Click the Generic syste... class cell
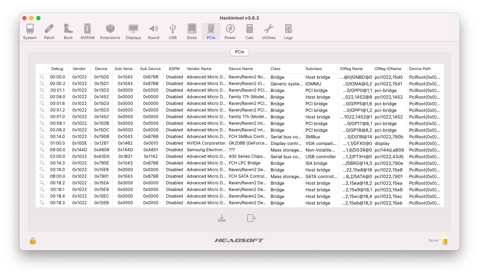The height and width of the screenshot is (276, 479). pos(287,84)
